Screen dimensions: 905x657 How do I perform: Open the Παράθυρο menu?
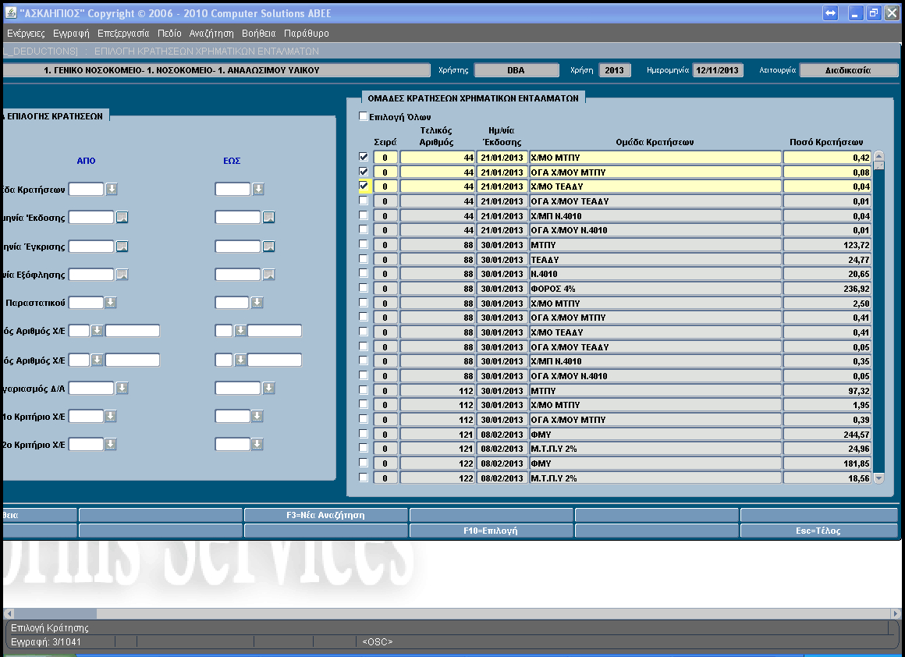306,34
